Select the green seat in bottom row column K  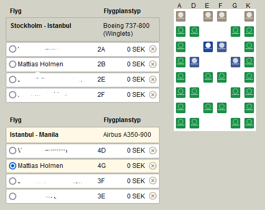[249, 123]
